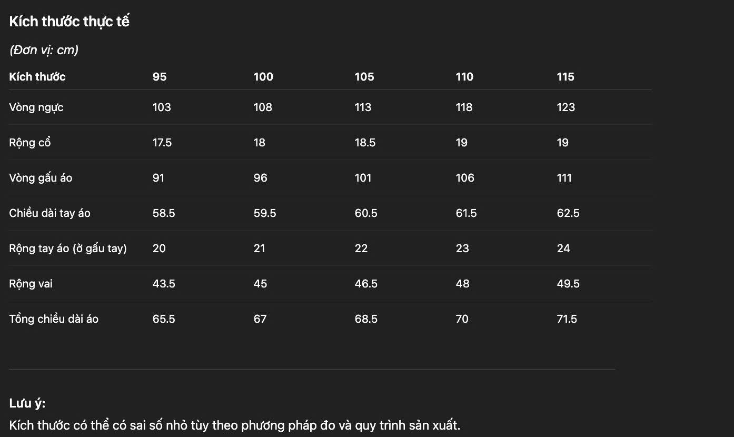Click the "Rộng cổ" row label

tap(30, 143)
